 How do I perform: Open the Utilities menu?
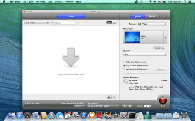[59, 2]
